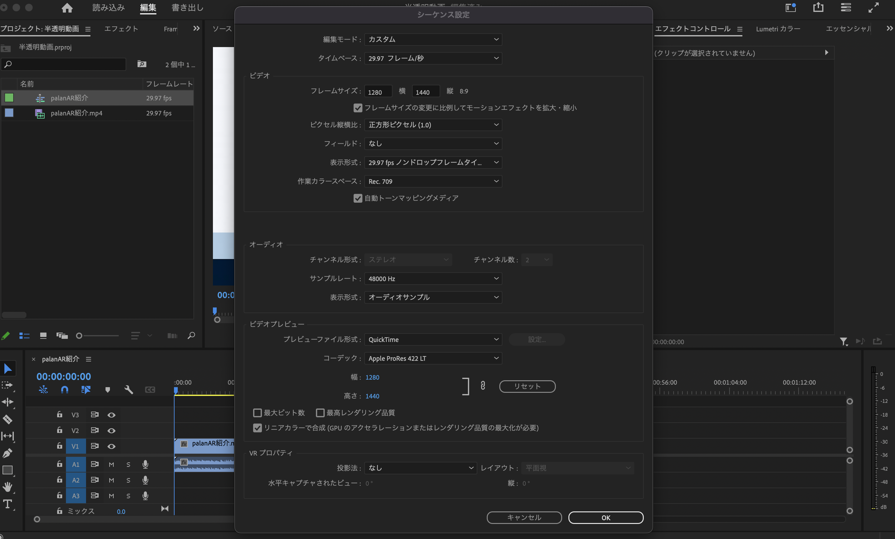Open the コーデック Apple ProRes dropdown
The width and height of the screenshot is (895, 539).
click(x=433, y=358)
